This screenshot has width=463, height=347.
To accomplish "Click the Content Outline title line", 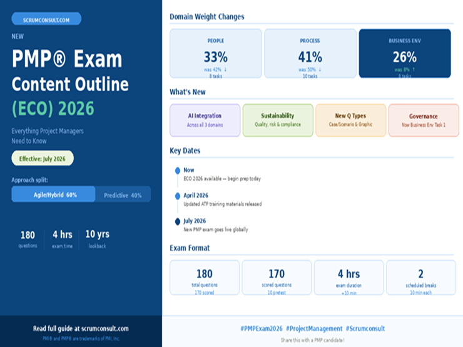I will pyautogui.click(x=70, y=84).
